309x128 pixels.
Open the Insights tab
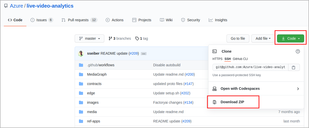click(x=218, y=20)
